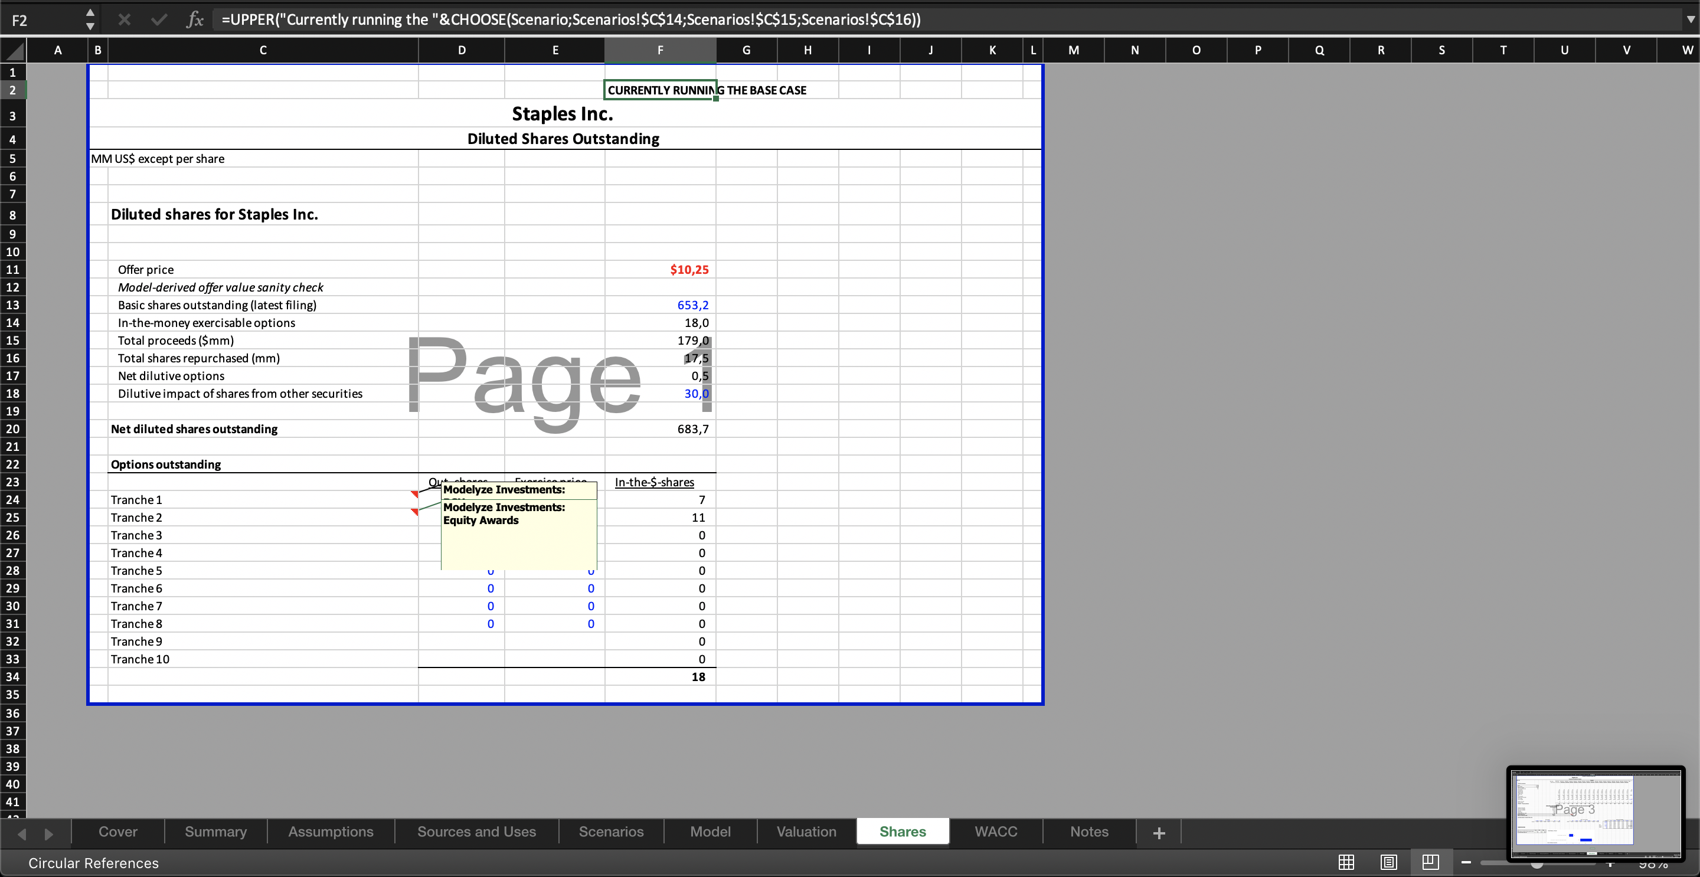Click the Select All corner triangle
Viewport: 1700px width, 877px height.
tap(13, 50)
